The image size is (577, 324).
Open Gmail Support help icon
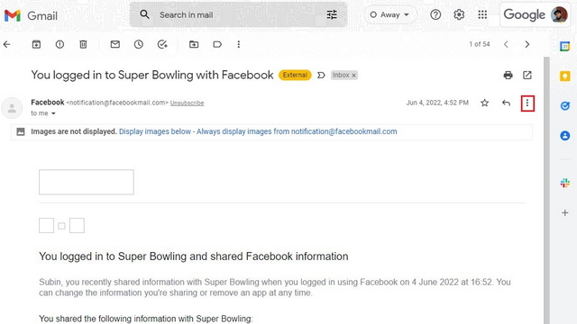[435, 15]
